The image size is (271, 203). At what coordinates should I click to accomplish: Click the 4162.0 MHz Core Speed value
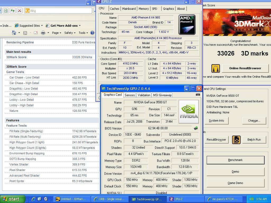pos(130,63)
